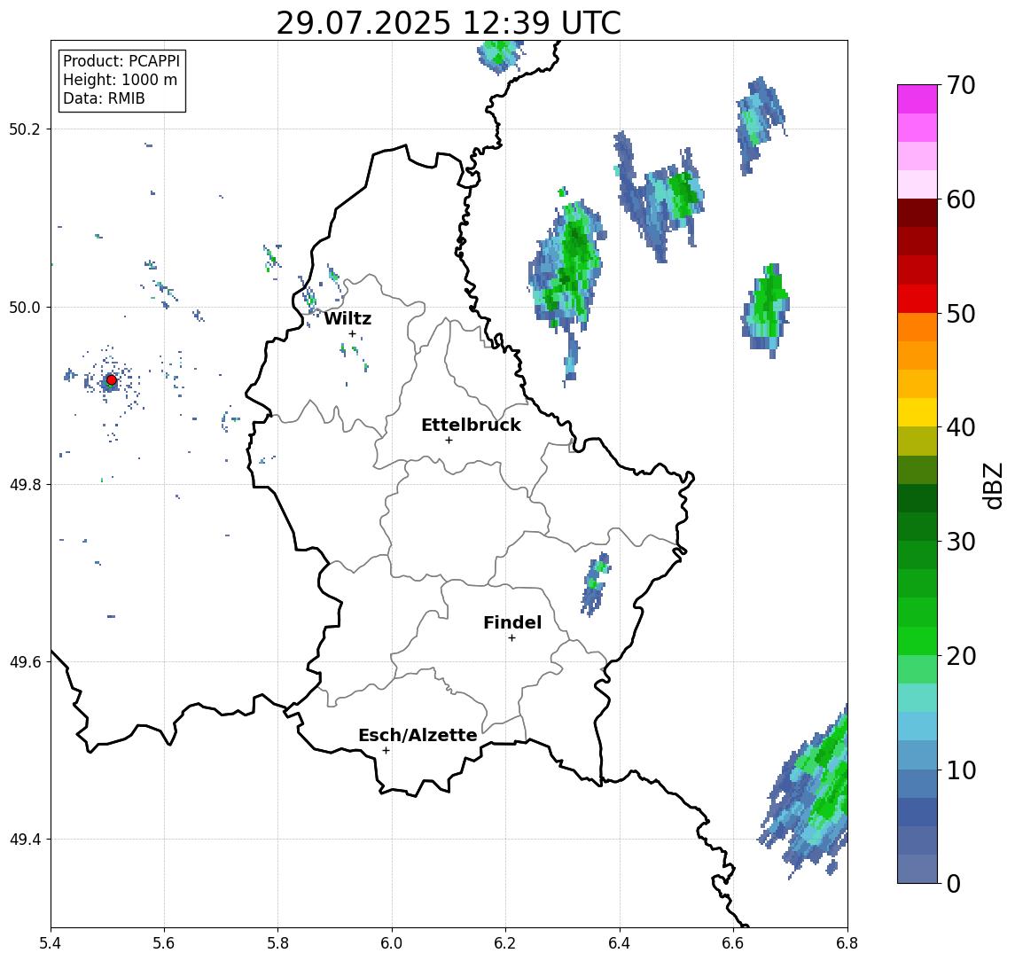Click the colorbar tick label 40

point(961,427)
